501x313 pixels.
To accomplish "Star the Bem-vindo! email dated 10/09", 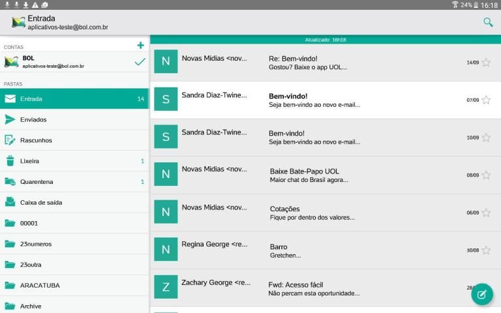I will pos(486,138).
